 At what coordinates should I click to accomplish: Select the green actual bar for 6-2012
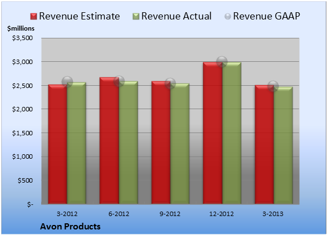click(x=128, y=143)
